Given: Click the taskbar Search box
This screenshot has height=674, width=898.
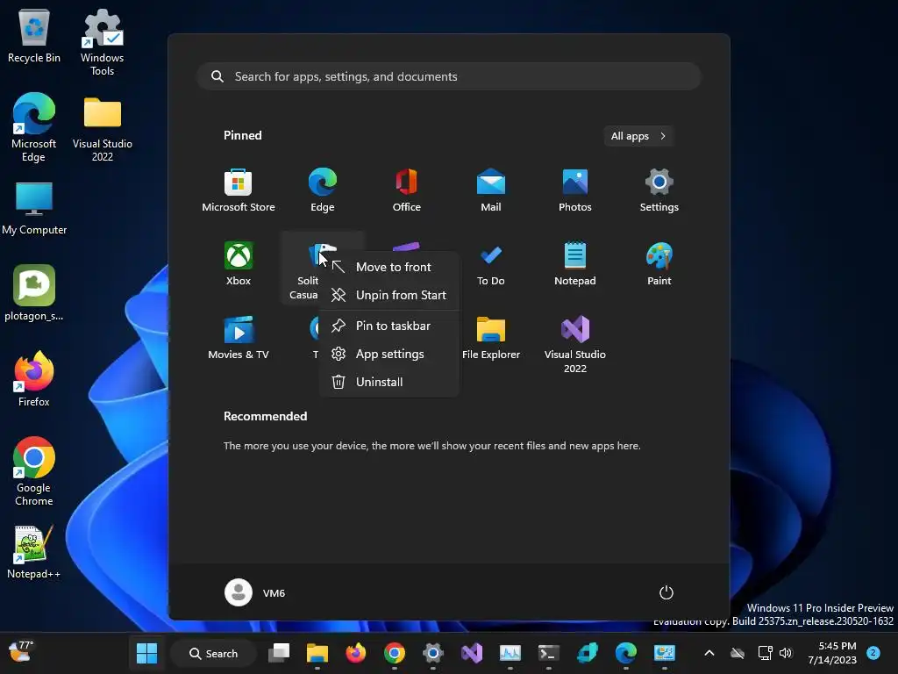Looking at the screenshot, I should point(213,653).
